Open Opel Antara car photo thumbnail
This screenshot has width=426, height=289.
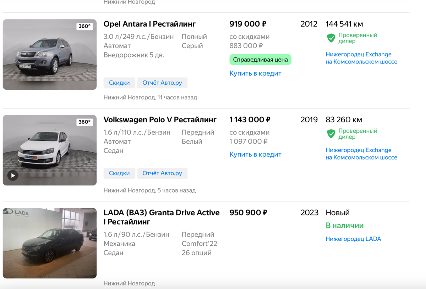pos(50,54)
